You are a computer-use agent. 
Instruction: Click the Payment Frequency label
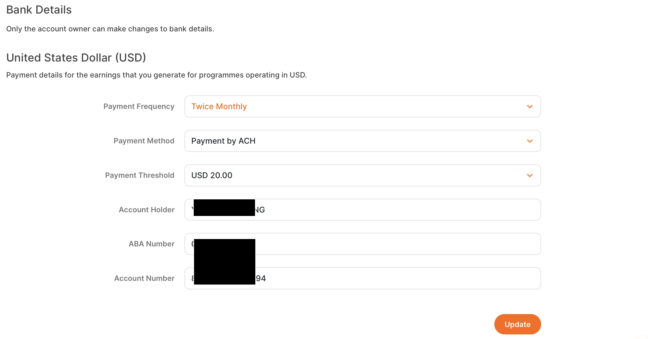(x=139, y=106)
